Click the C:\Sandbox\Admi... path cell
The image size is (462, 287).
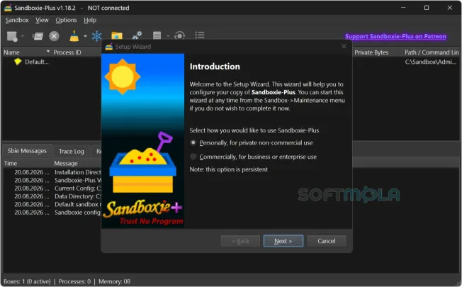coord(431,62)
